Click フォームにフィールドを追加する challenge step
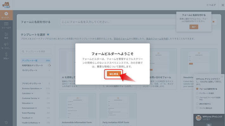Viewport: 225px width, 126px height. [208, 99]
